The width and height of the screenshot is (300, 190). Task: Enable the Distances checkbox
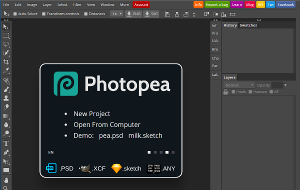86,14
